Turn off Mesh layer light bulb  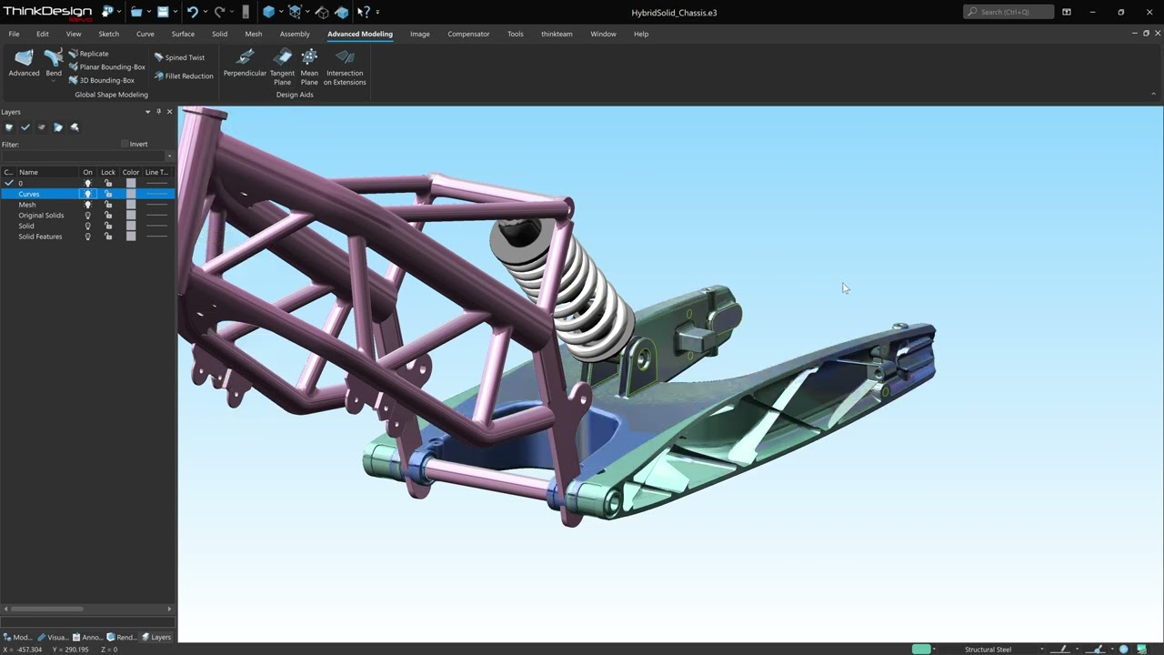[x=88, y=205]
